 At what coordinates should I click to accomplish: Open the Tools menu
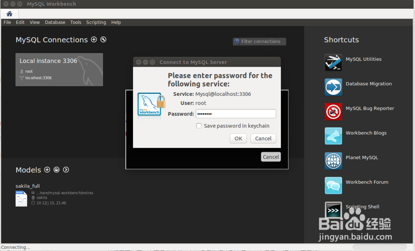pos(76,22)
